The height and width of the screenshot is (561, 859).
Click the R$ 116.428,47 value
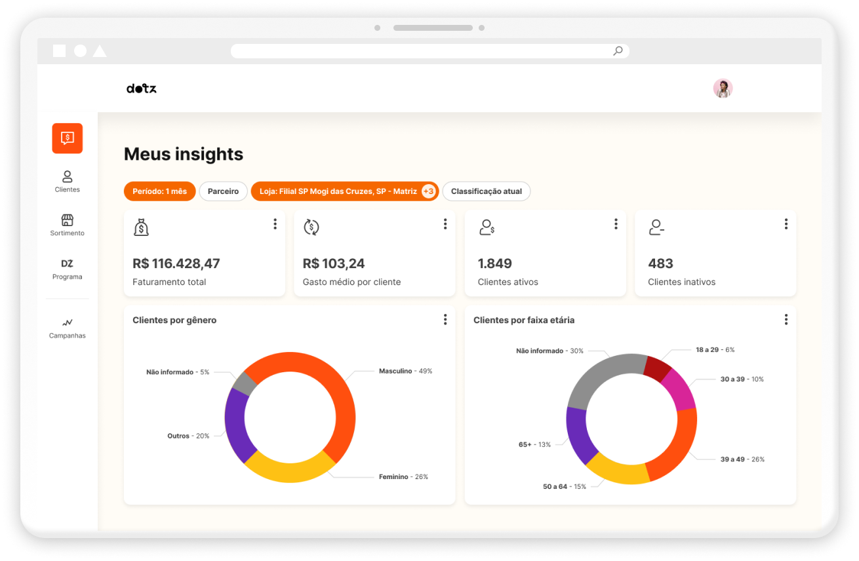point(176,263)
